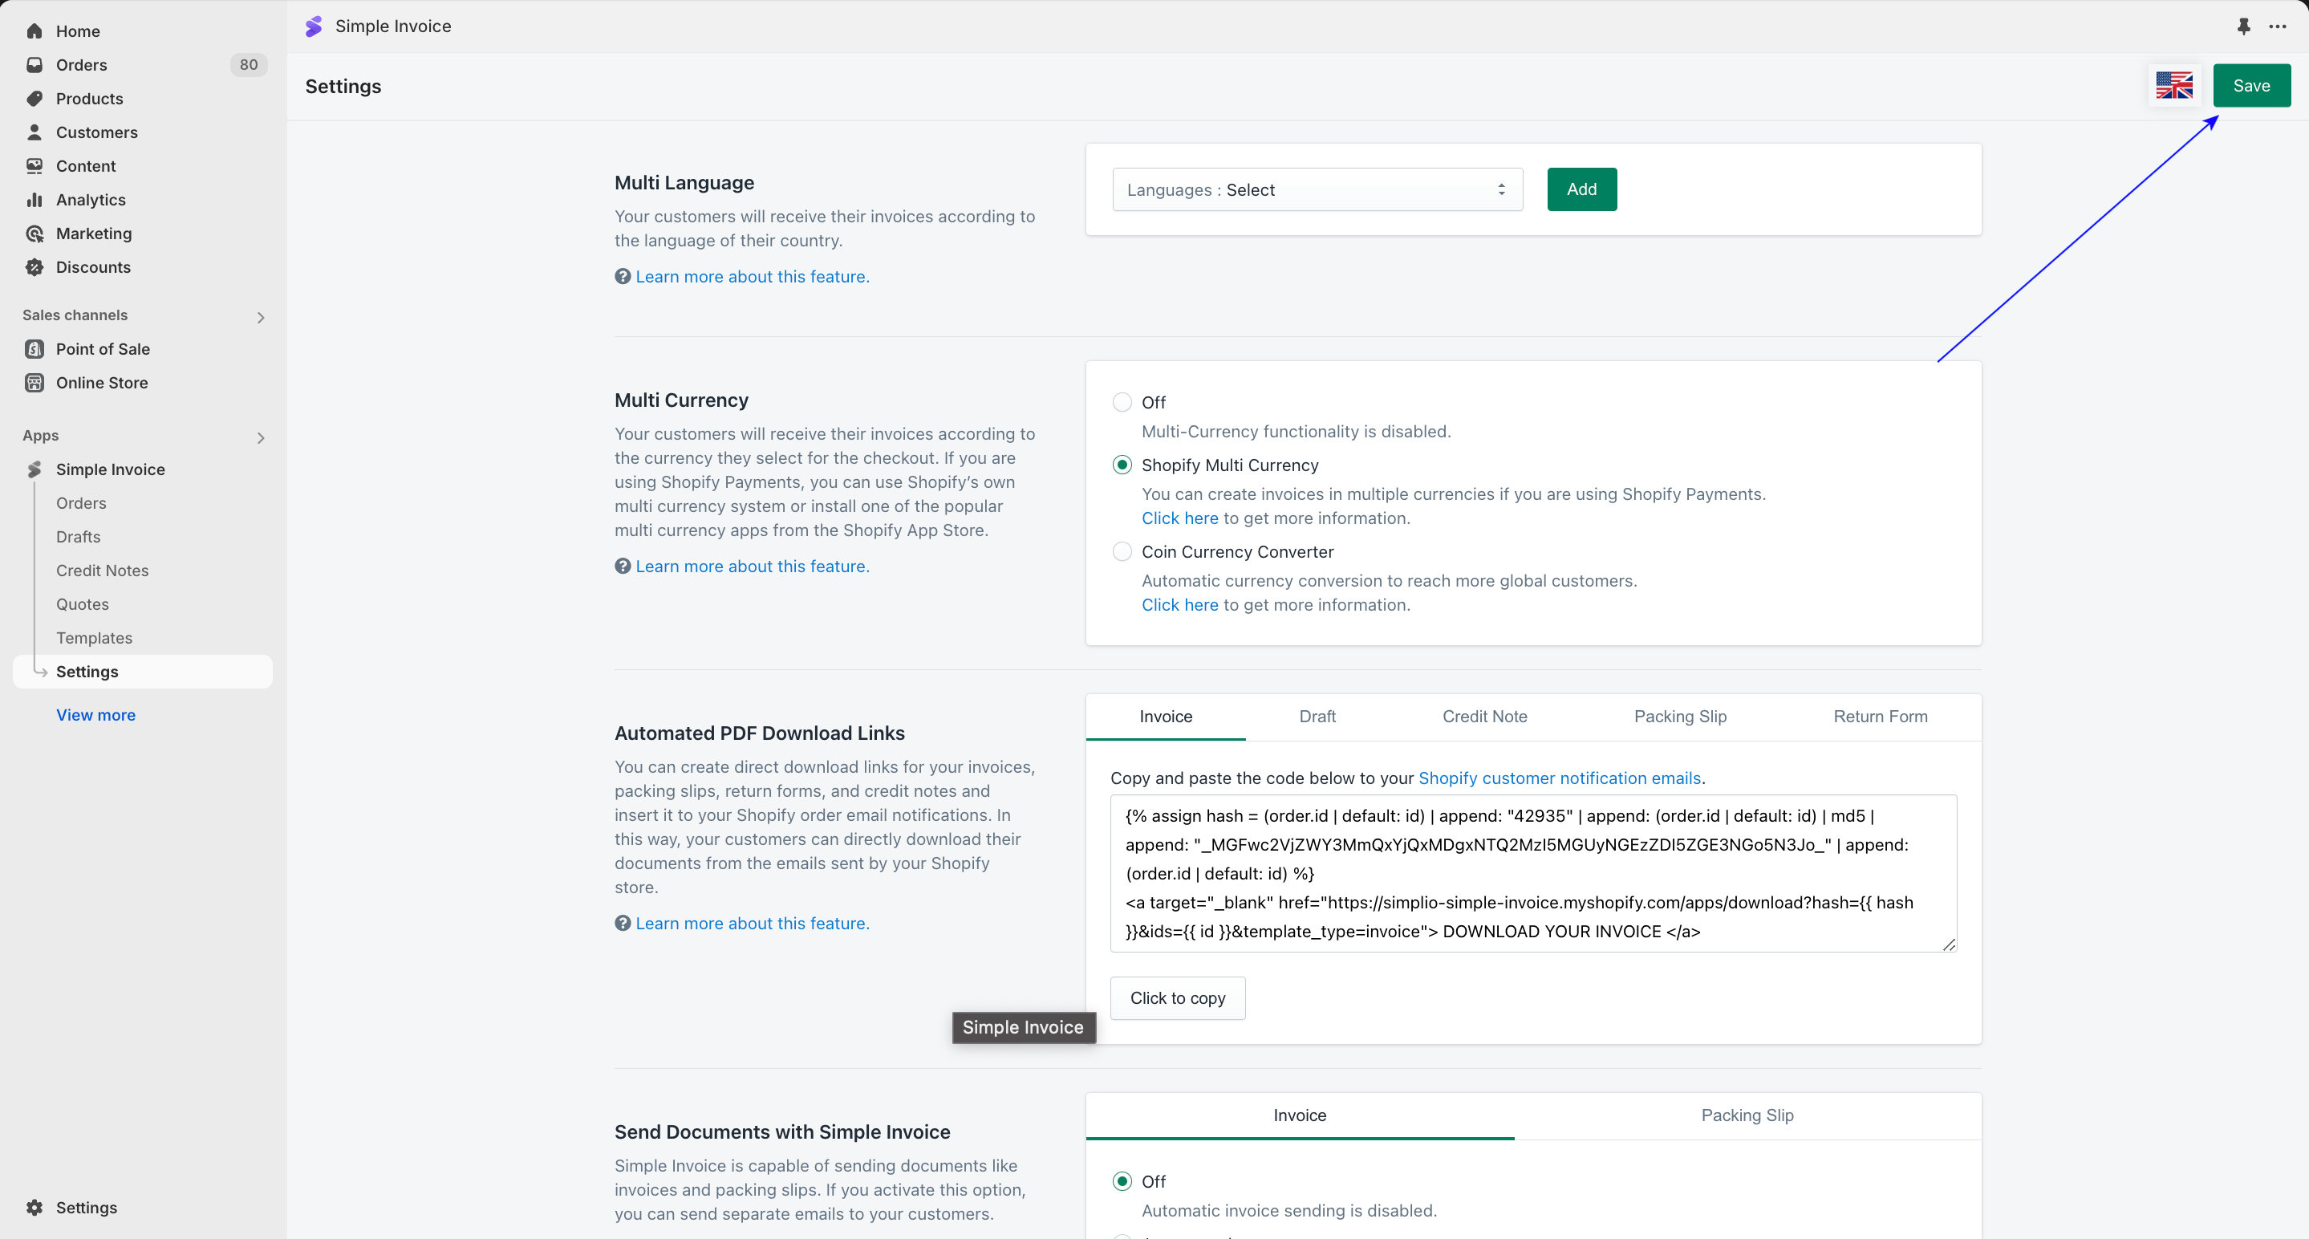Select Coin Currency Converter option
This screenshot has width=2309, height=1239.
(x=1122, y=552)
